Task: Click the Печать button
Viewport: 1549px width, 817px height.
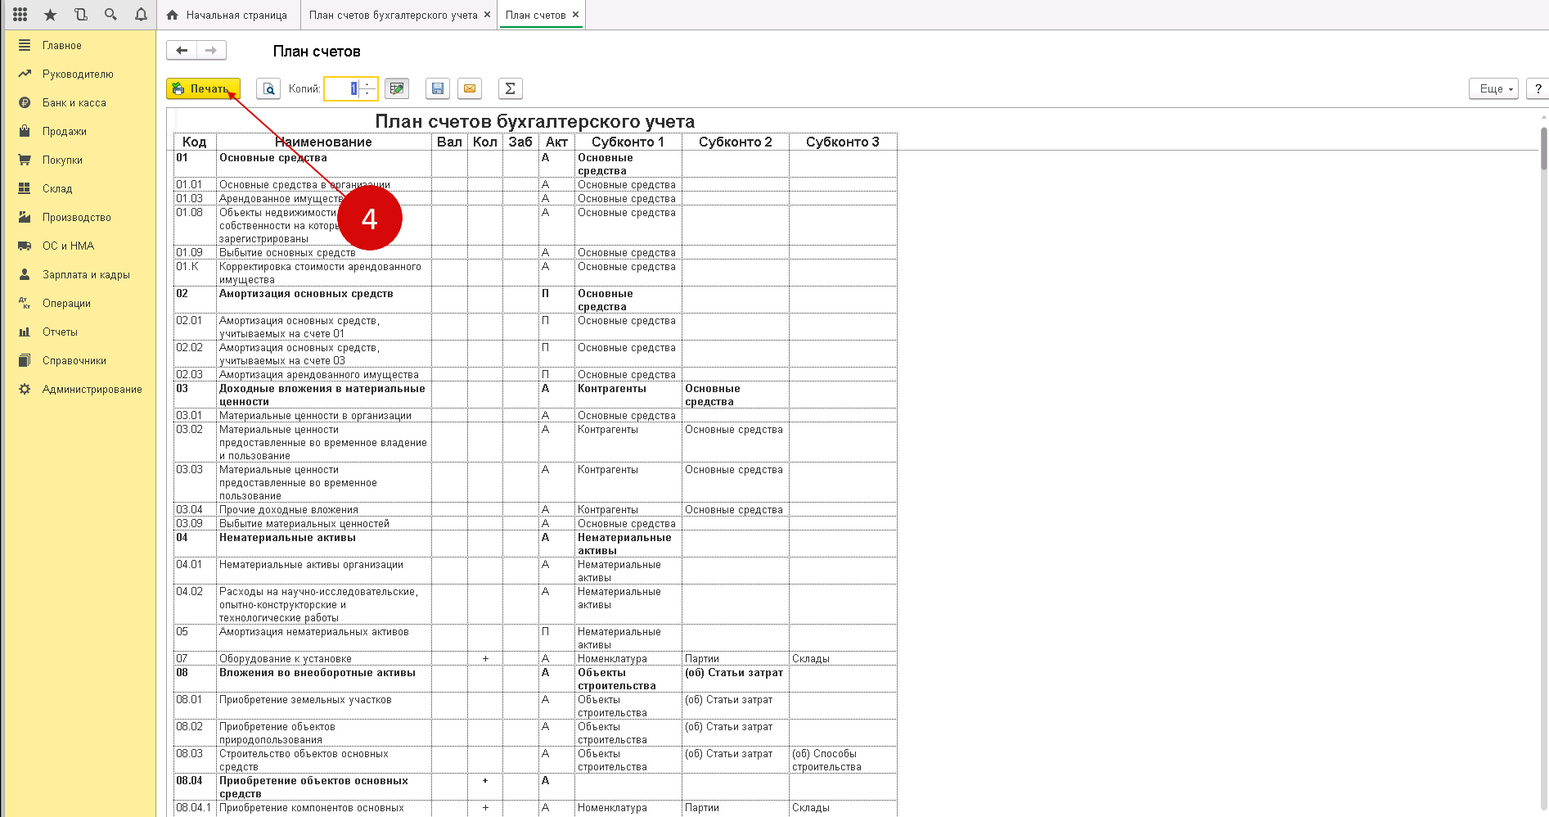Action: [x=203, y=88]
